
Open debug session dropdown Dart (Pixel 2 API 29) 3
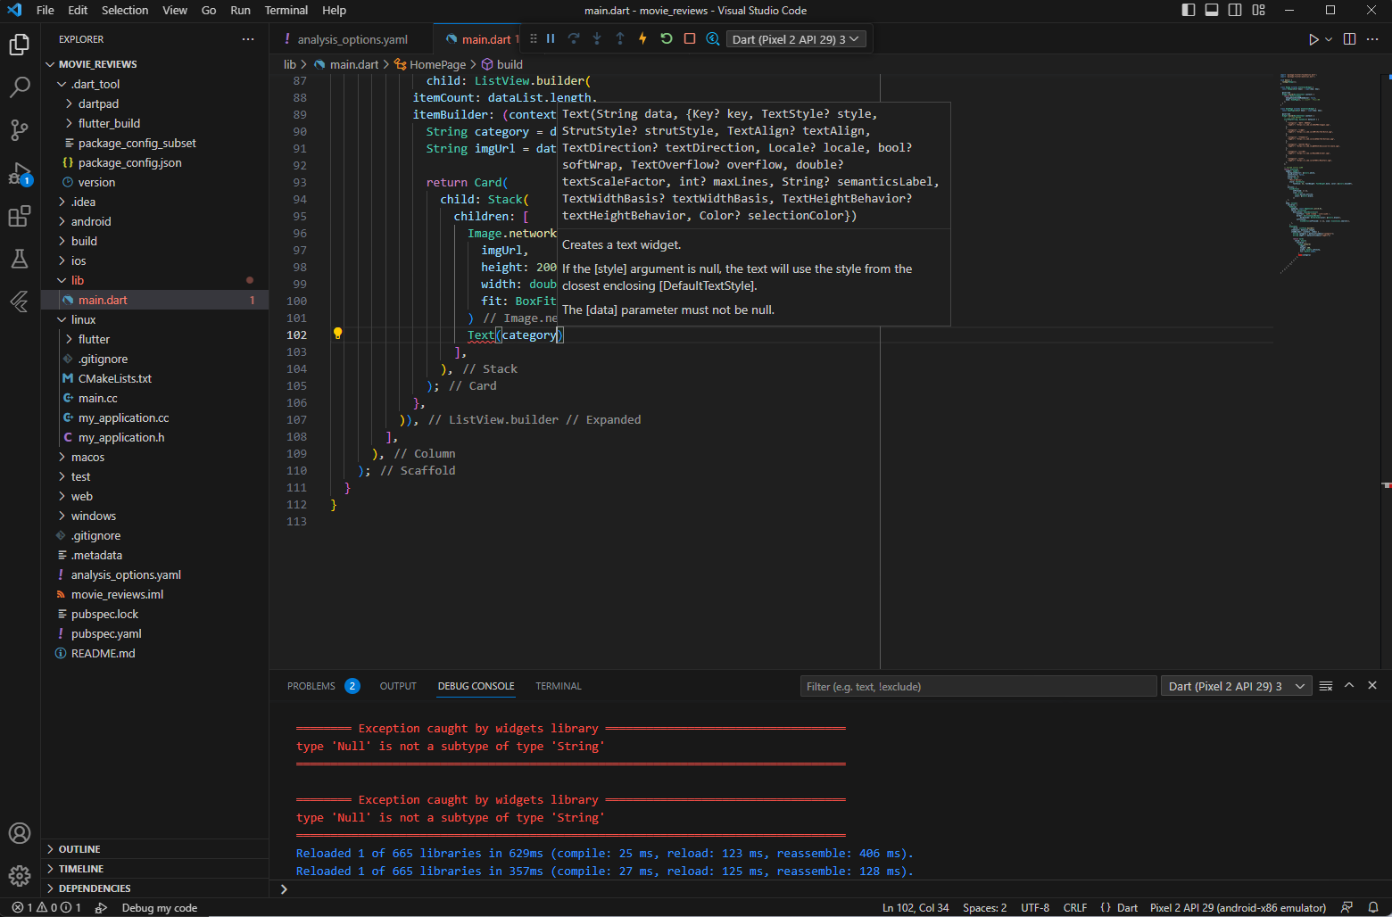(x=796, y=39)
